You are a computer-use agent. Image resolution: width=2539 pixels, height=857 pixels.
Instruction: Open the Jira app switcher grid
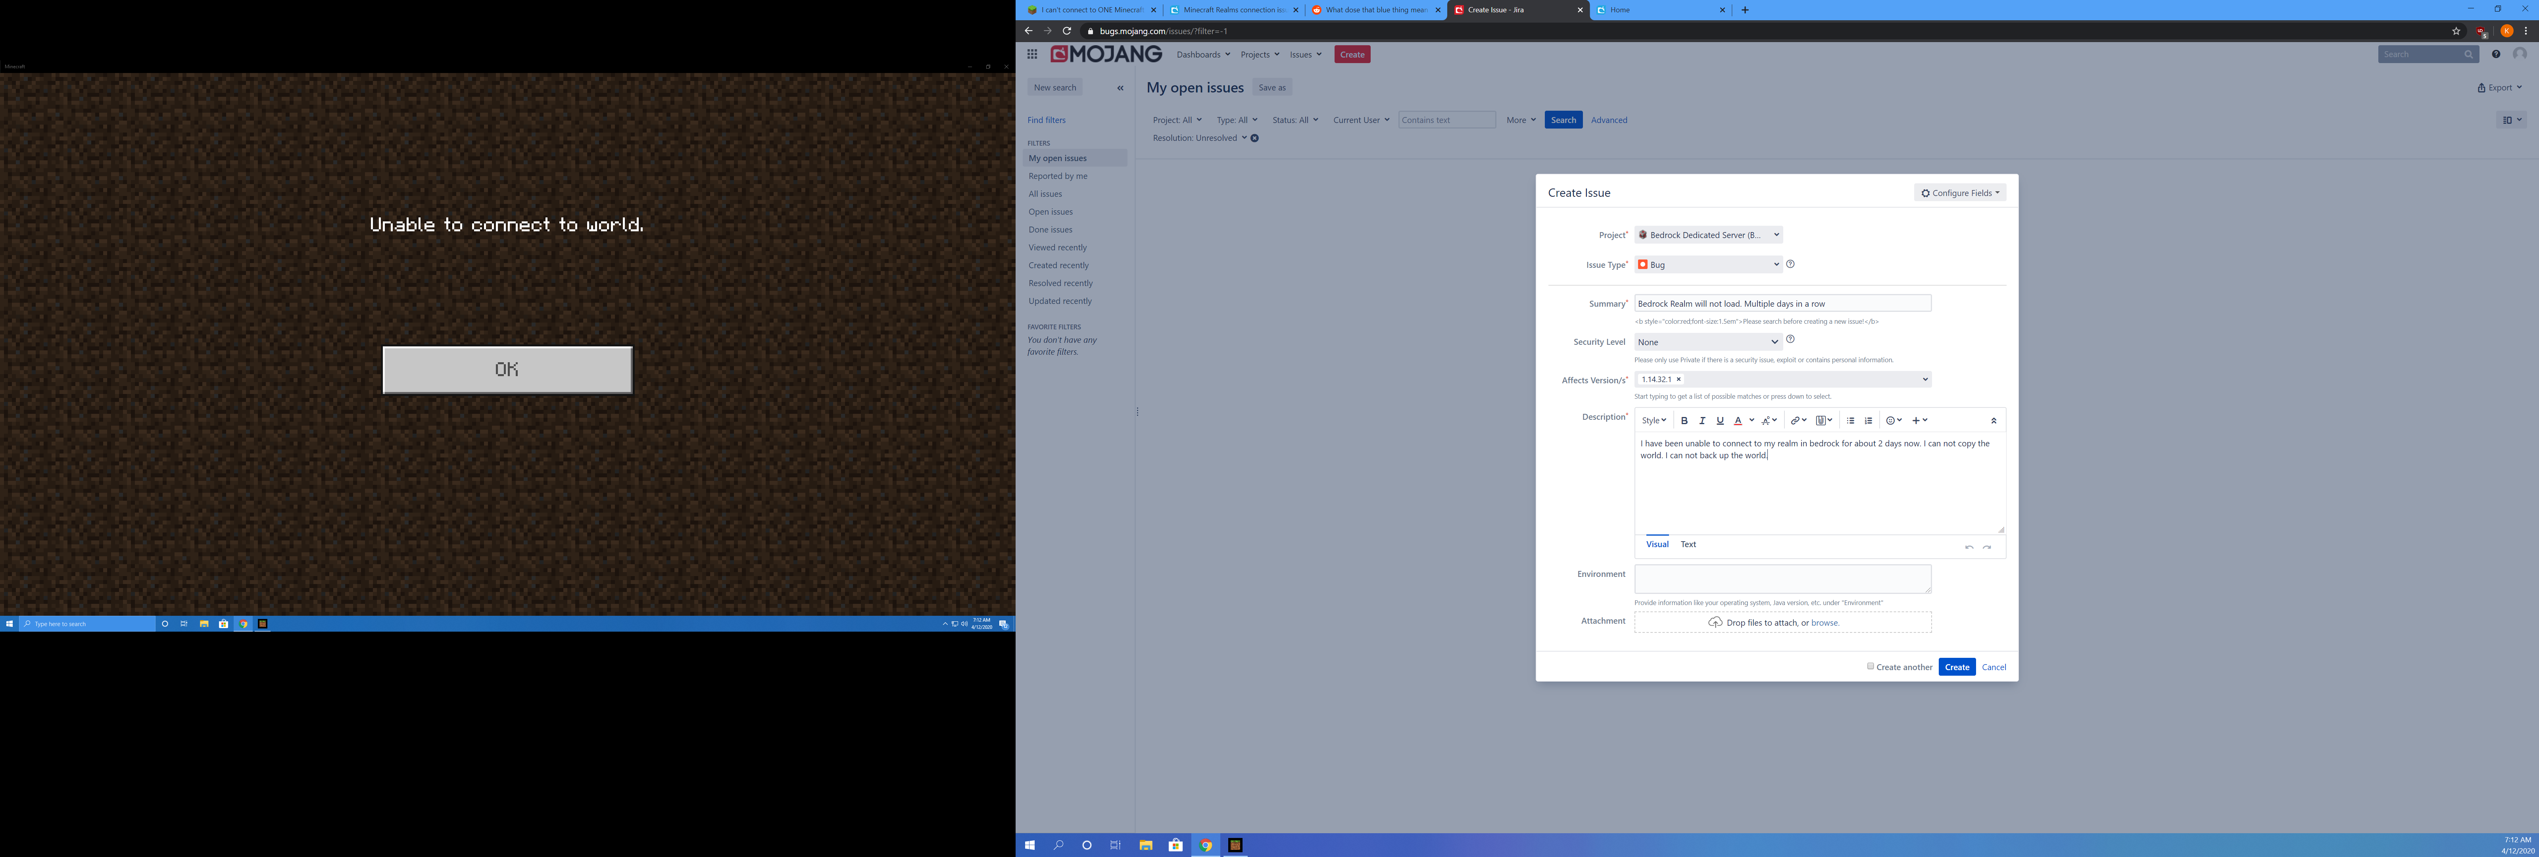pos(1032,54)
